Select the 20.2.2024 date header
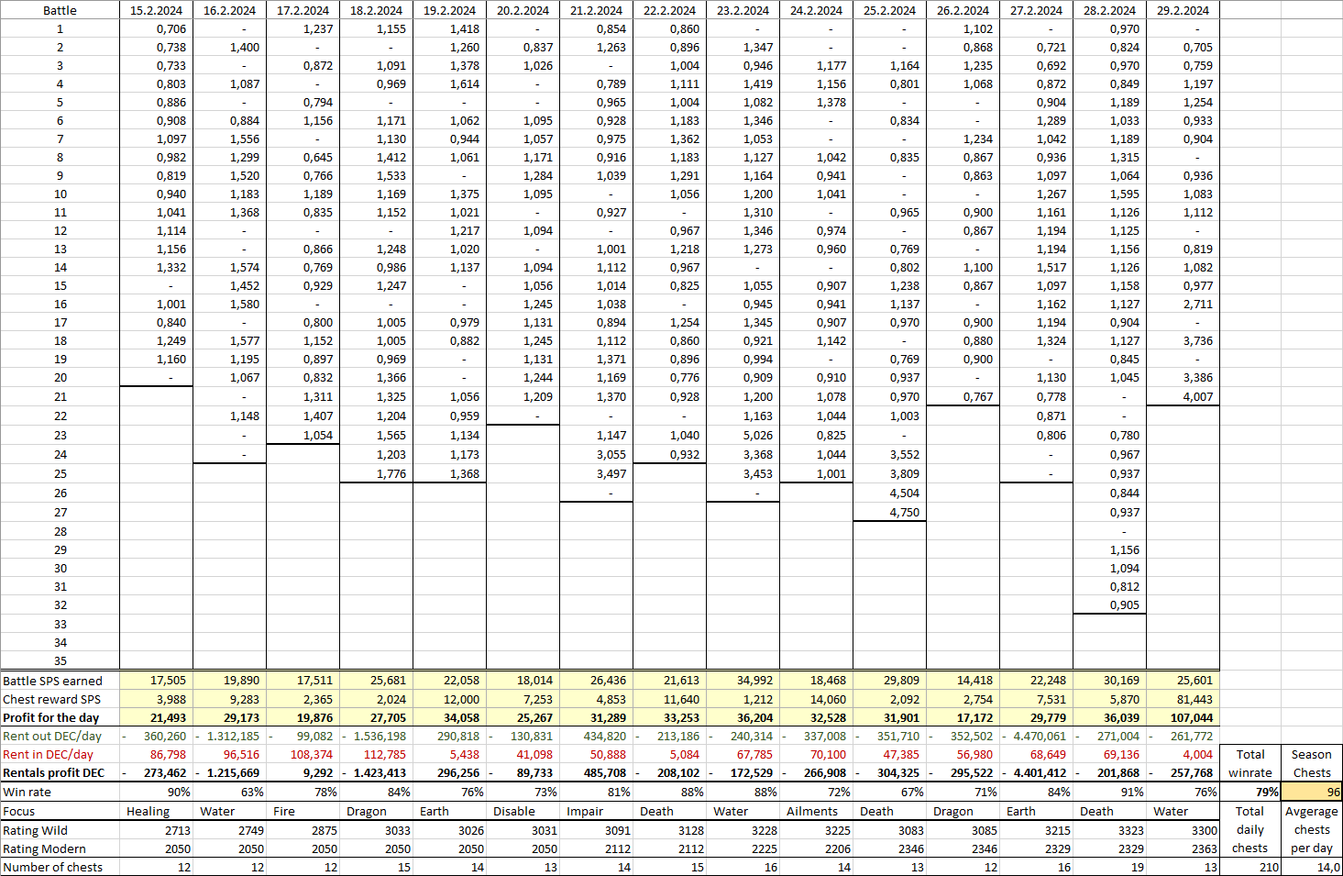 tap(523, 10)
